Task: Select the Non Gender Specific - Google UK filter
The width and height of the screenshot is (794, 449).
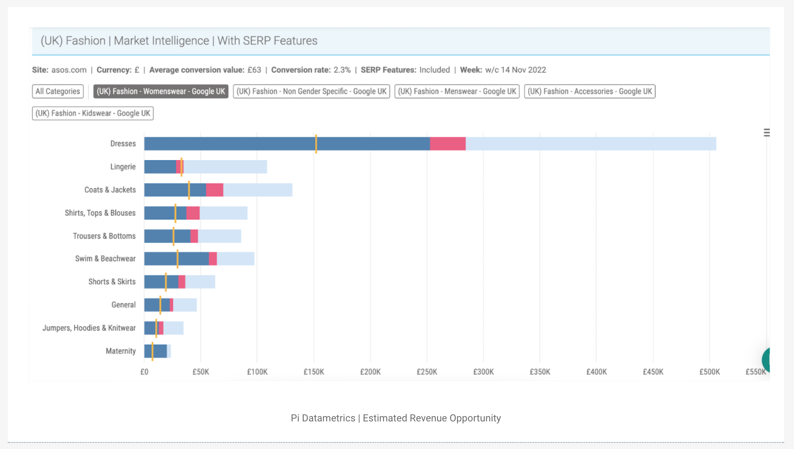Action: coord(311,91)
